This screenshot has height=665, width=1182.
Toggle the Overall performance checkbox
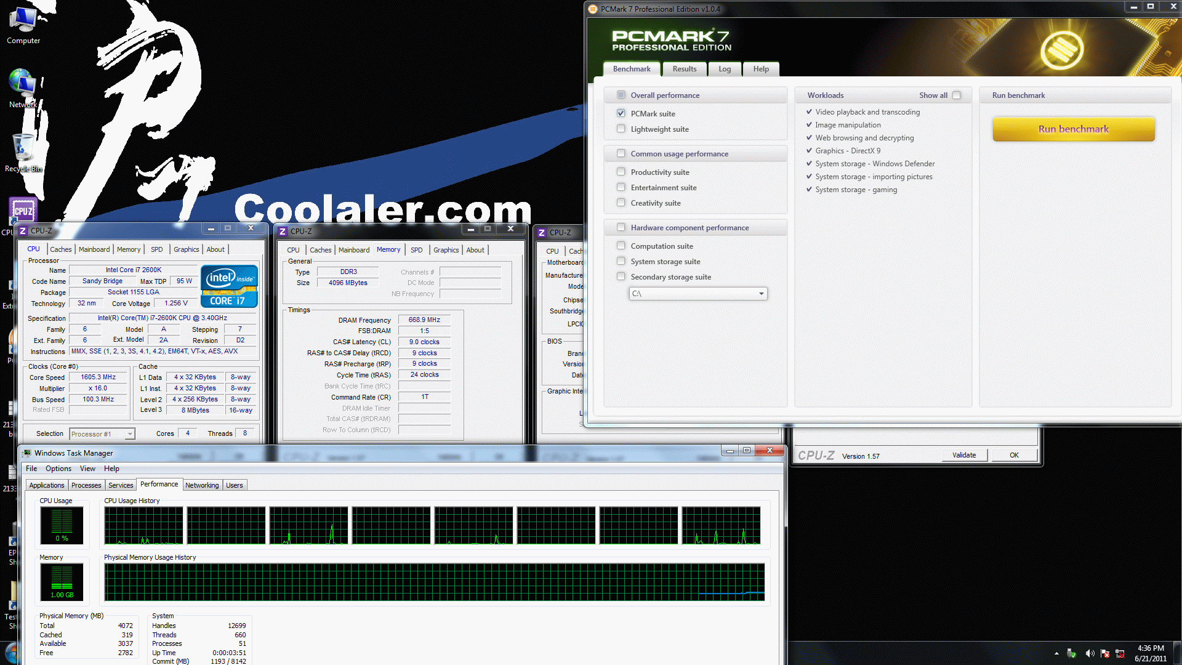pyautogui.click(x=621, y=95)
